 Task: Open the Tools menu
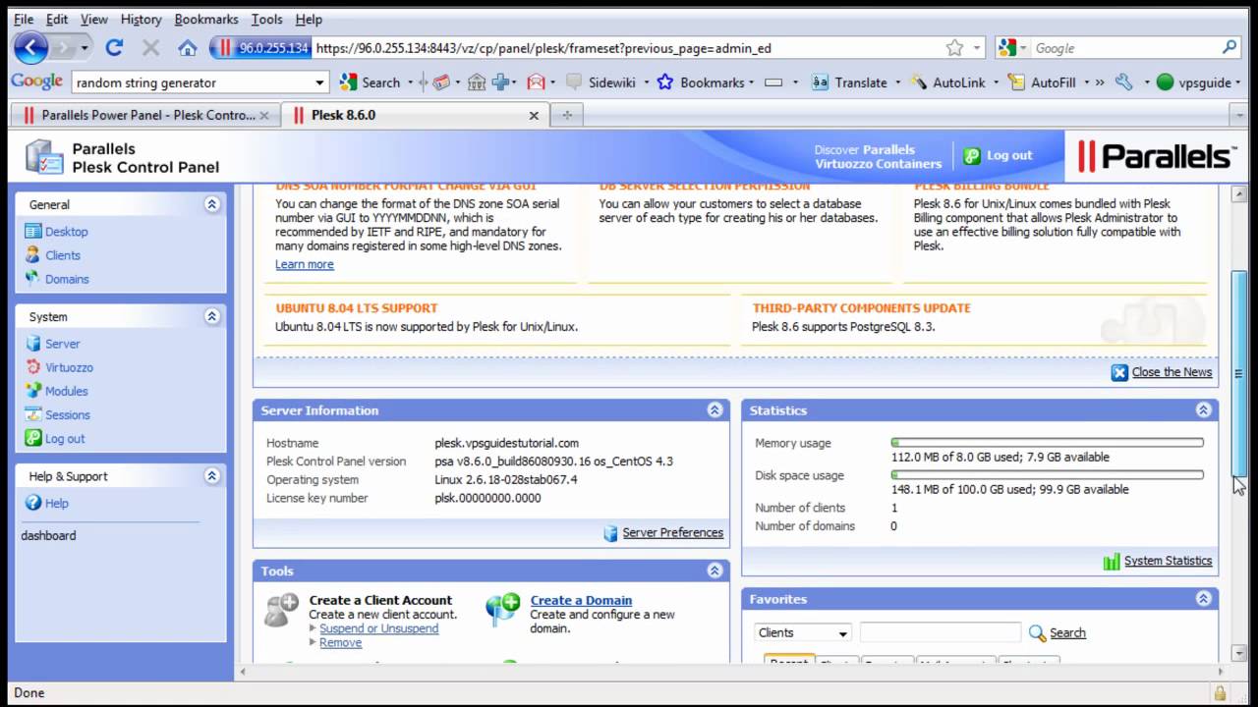pyautogui.click(x=266, y=19)
